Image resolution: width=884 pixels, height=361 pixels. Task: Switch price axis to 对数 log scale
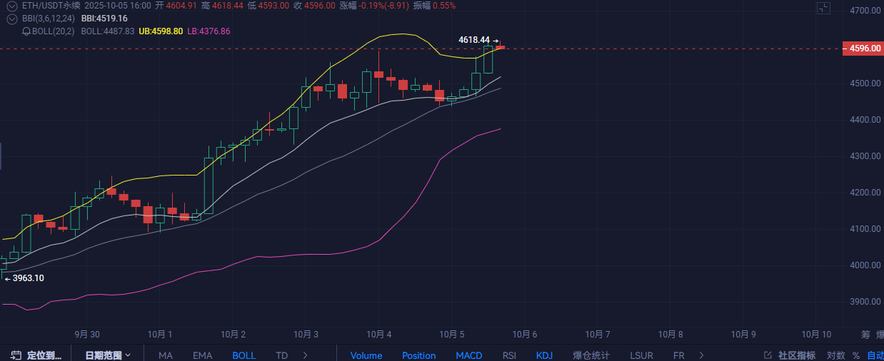(835, 355)
